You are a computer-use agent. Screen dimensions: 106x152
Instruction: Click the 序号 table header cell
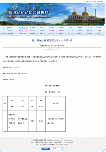pyautogui.click(x=5, y=103)
